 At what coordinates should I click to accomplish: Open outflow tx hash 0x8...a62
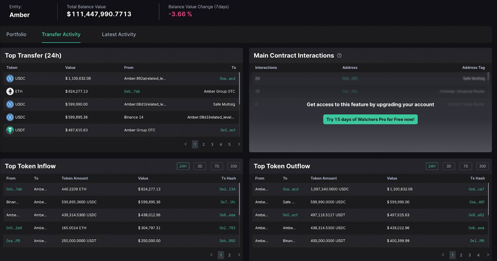pos(476,215)
